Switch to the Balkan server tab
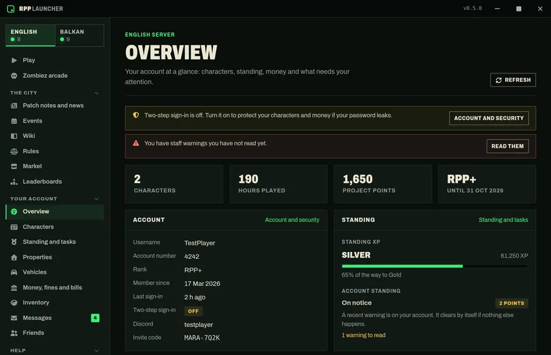 (x=80, y=35)
